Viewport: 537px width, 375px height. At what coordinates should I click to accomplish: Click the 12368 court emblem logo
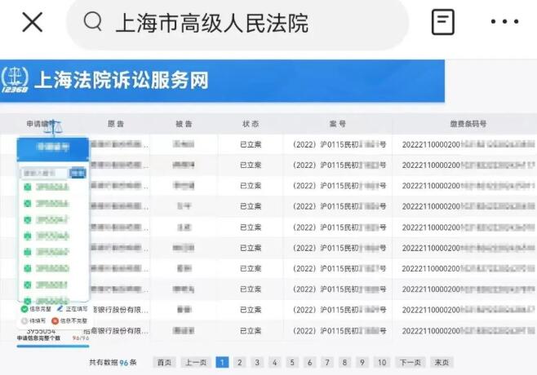pos(15,80)
